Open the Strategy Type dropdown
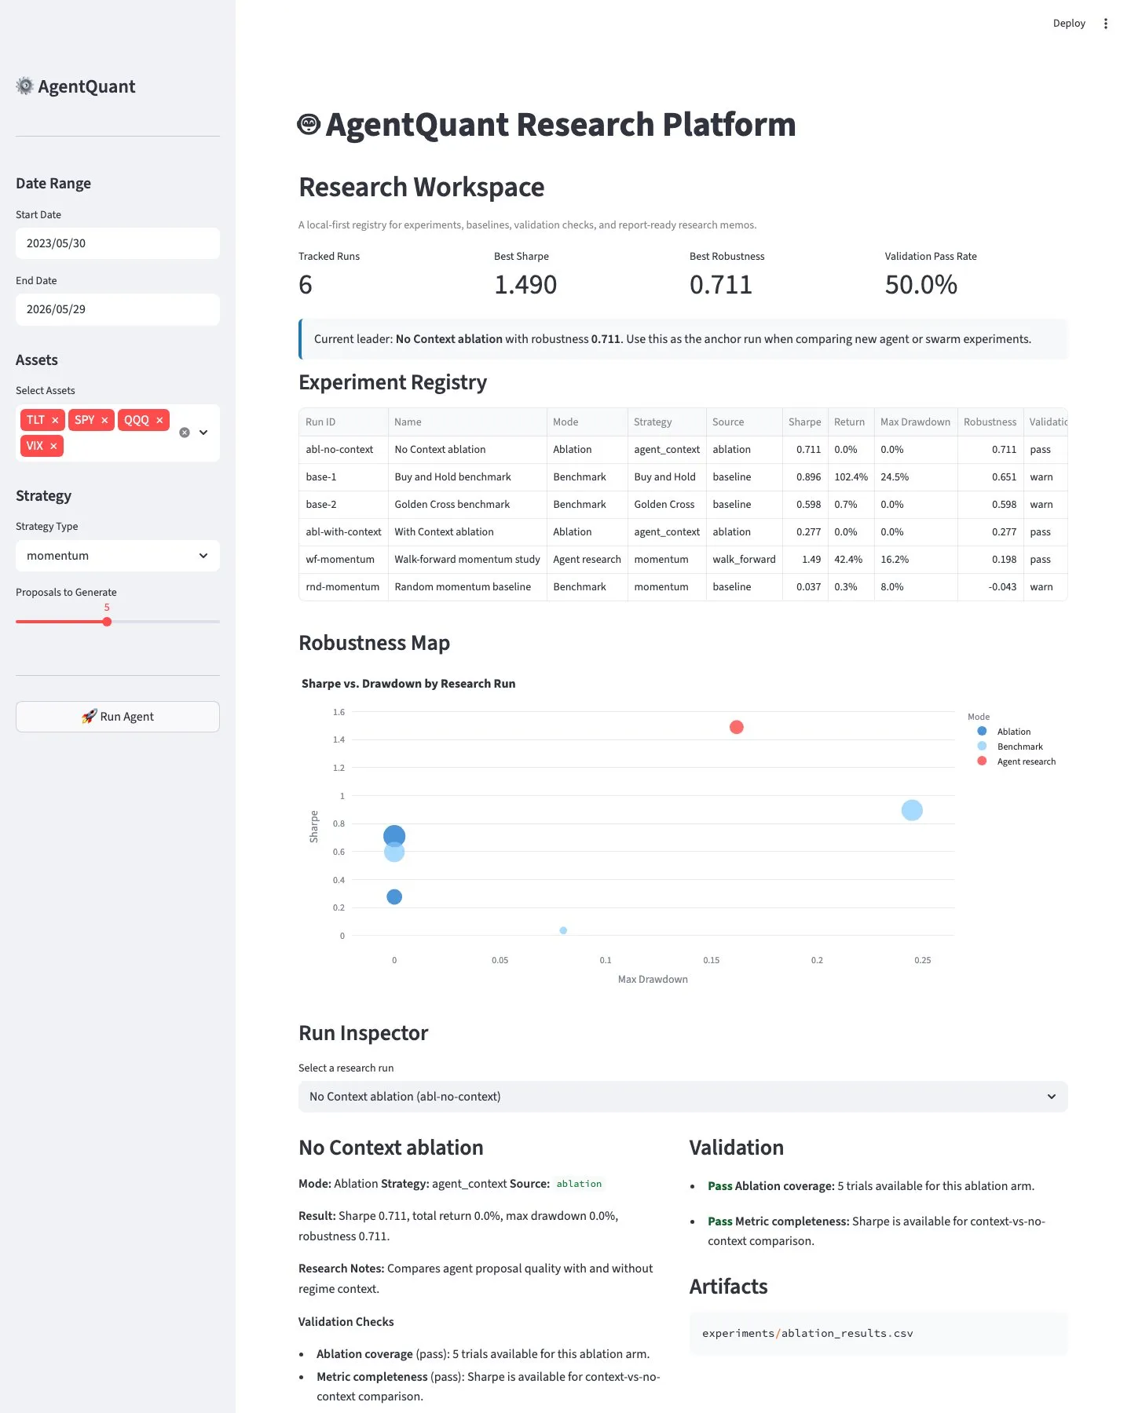This screenshot has width=1131, height=1413. click(x=118, y=556)
